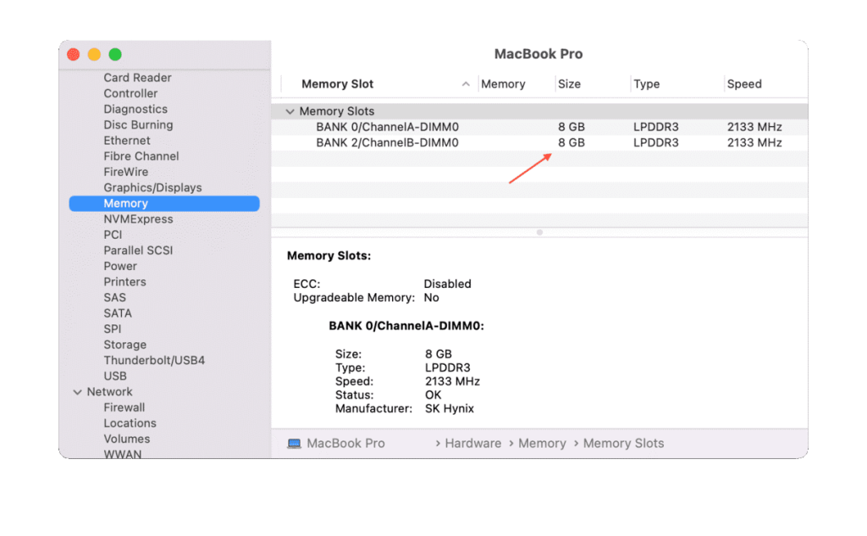Image resolution: width=867 pixels, height=536 pixels.
Task: Select Controller in the sidebar
Action: (130, 93)
